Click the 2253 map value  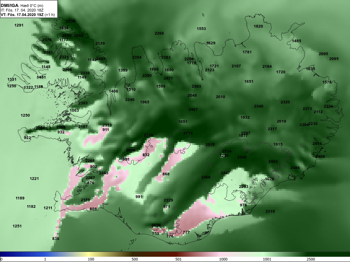244,187
